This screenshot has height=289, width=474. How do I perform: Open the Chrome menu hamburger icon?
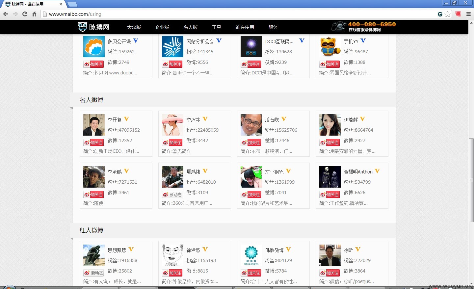click(x=468, y=14)
